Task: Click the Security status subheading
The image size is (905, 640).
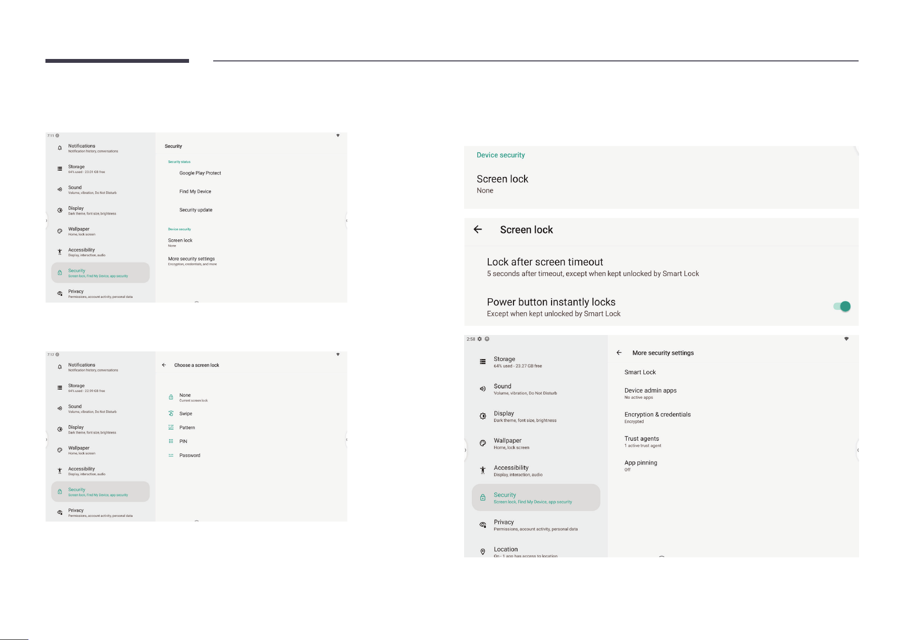Action: click(x=179, y=162)
